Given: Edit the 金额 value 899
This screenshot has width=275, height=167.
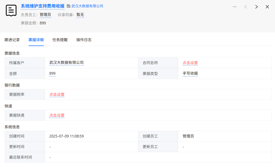Looking at the screenshot, I should [x=52, y=73].
